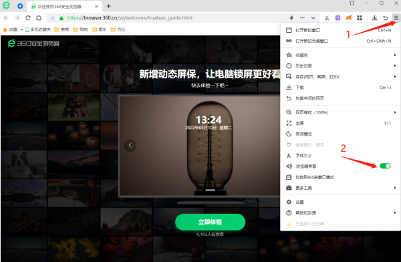This screenshot has width=401, height=262.
Task: Open the hamburger main menu button
Action: [x=396, y=18]
